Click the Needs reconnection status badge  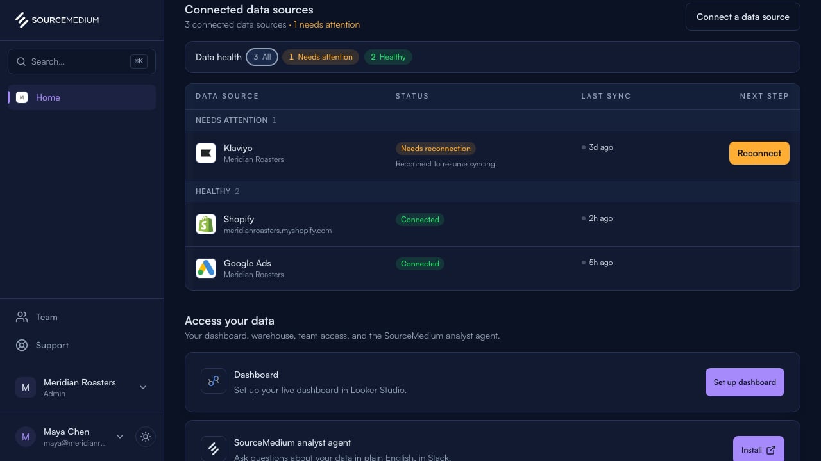pyautogui.click(x=436, y=149)
